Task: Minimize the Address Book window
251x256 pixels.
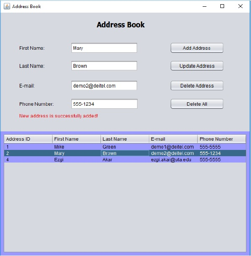Action: [x=205, y=6]
